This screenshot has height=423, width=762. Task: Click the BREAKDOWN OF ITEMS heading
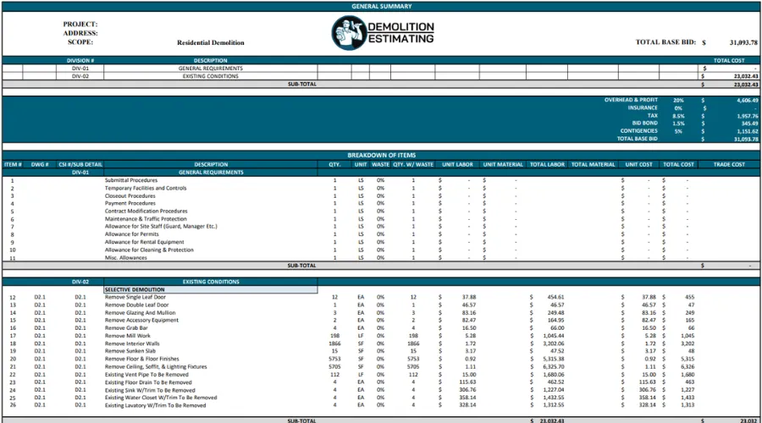(382, 156)
